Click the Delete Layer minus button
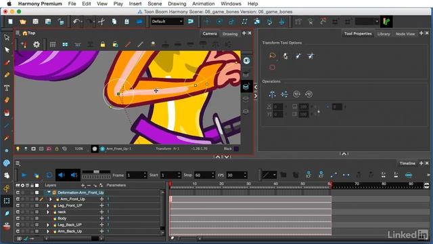The height and width of the screenshot is (244, 433). (89, 185)
